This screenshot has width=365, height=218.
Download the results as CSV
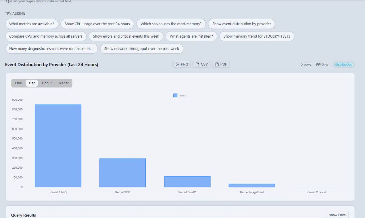(x=201, y=64)
